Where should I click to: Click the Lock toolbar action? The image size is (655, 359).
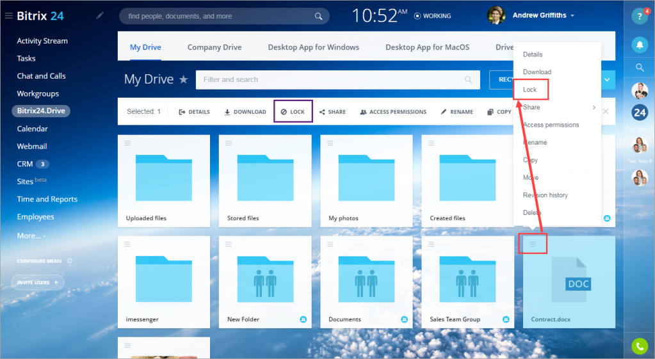point(293,111)
